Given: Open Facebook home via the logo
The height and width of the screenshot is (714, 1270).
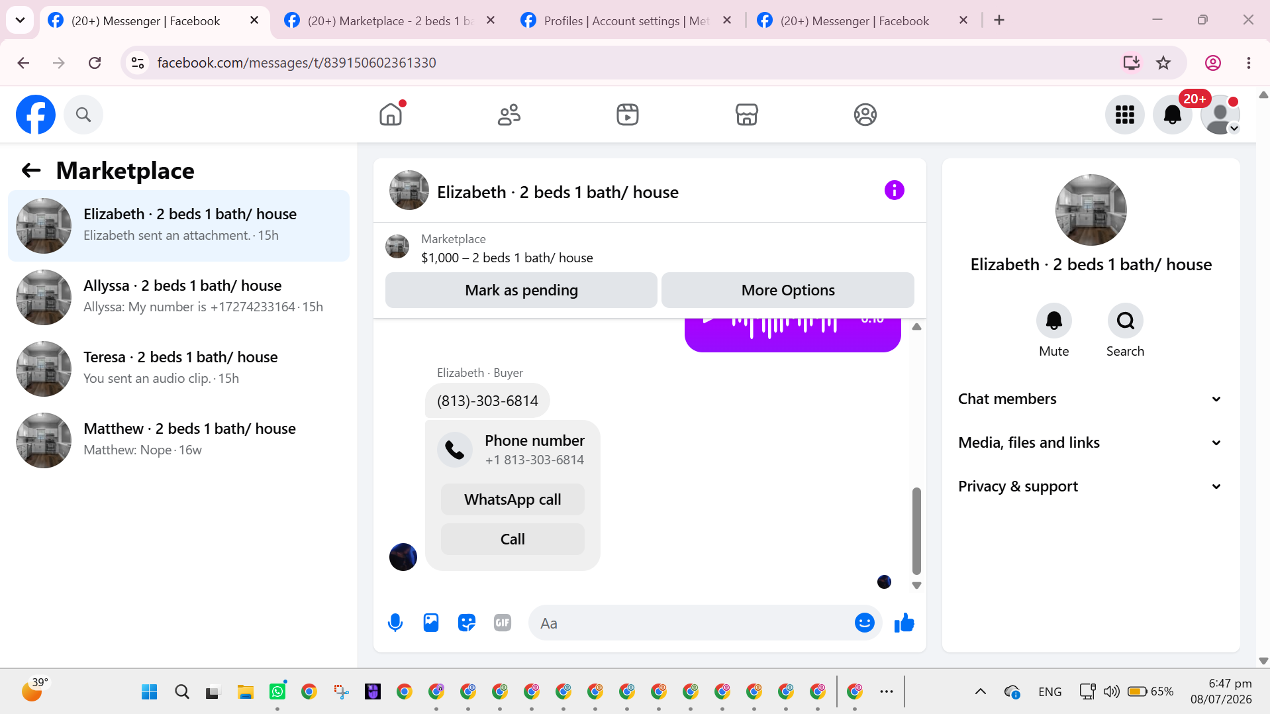Looking at the screenshot, I should click(x=36, y=115).
